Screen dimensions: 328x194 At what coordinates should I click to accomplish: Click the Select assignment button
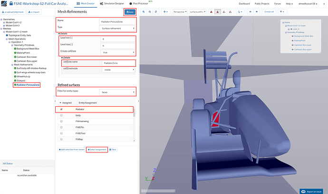[97, 149]
